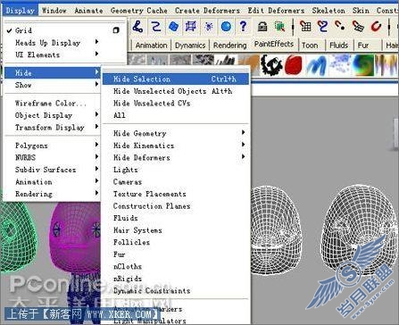Screen dimensions: 399x325
Task: Switch to the Toon shelf tab
Action: (x=310, y=46)
